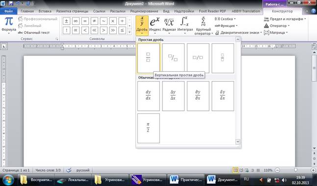Select Линейный (linear) format option

click(x=30, y=26)
